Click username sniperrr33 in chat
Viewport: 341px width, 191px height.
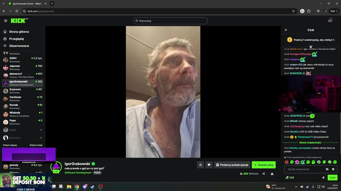[296, 65]
